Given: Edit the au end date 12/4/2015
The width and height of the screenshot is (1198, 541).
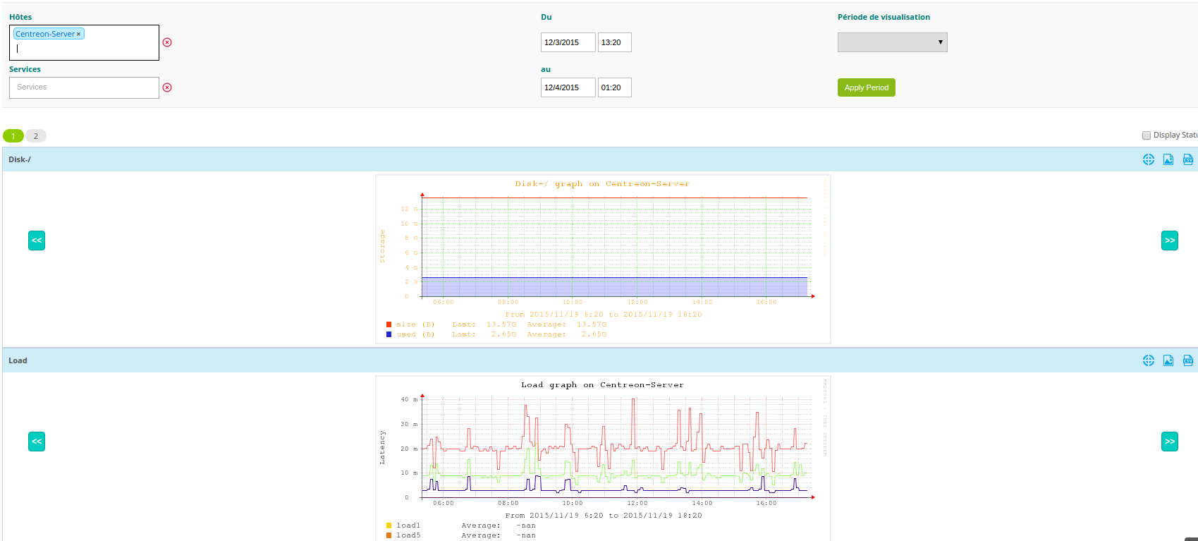Looking at the screenshot, I should (568, 87).
